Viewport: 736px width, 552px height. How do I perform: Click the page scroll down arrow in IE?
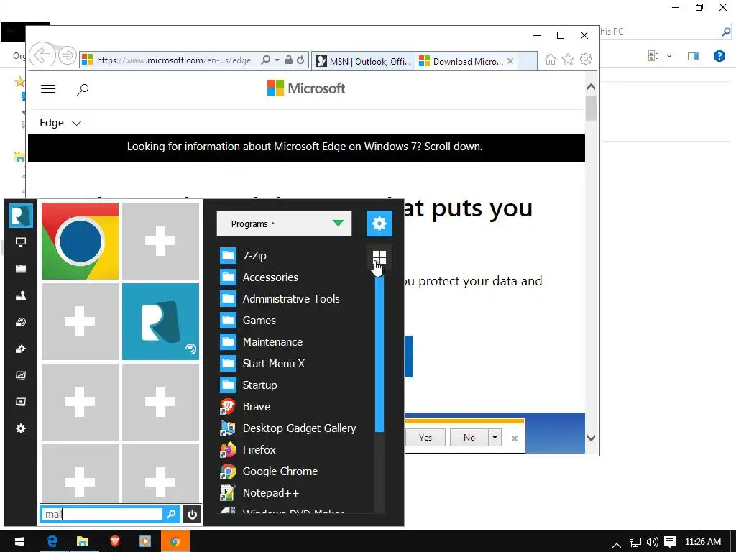click(x=591, y=438)
